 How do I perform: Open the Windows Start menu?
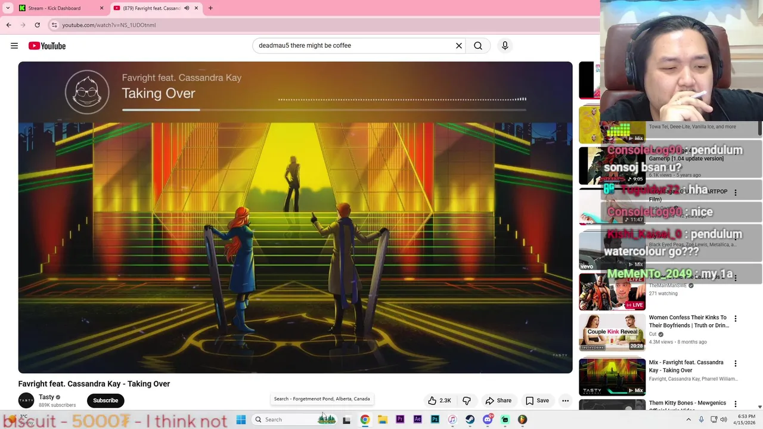pos(241,419)
